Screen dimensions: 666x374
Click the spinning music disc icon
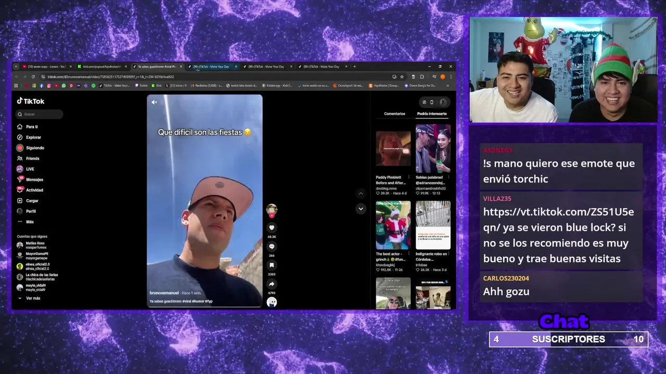(272, 302)
